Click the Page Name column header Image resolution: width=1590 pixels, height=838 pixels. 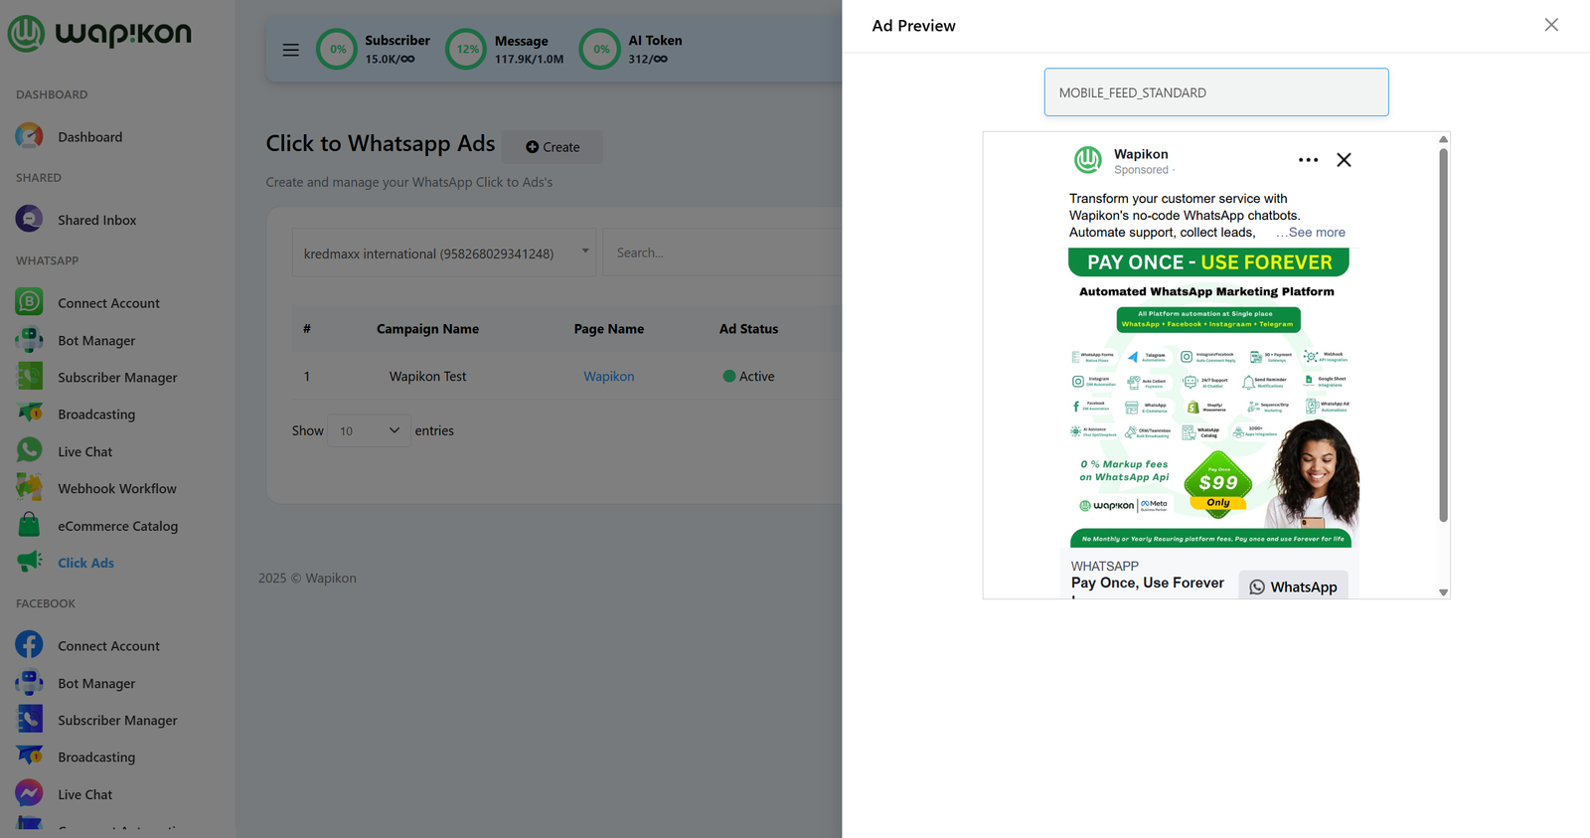[608, 329]
